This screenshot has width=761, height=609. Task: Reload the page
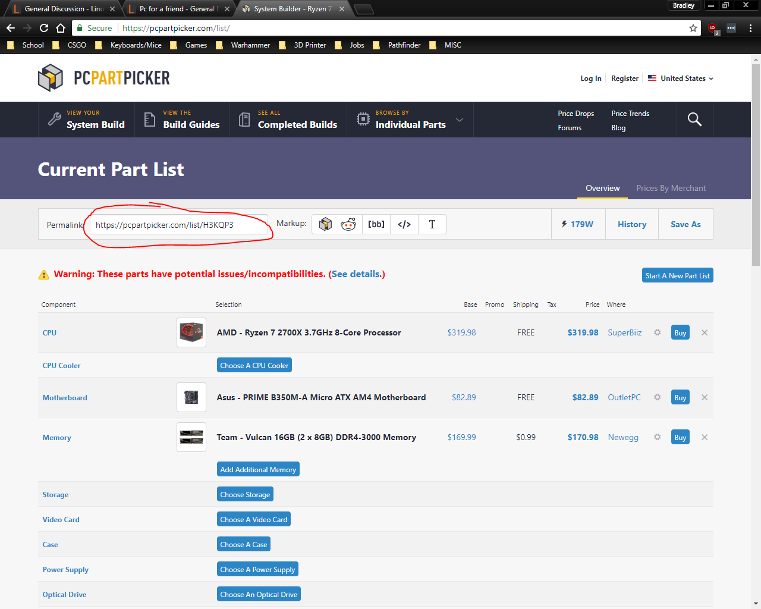(x=44, y=28)
